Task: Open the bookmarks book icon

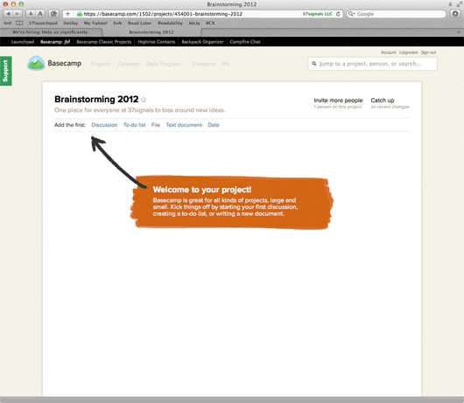Action: 19,23
